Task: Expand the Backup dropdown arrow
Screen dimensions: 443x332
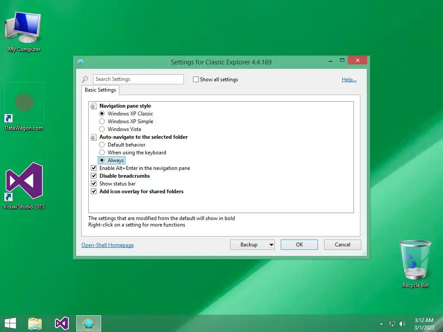Action: click(x=271, y=245)
